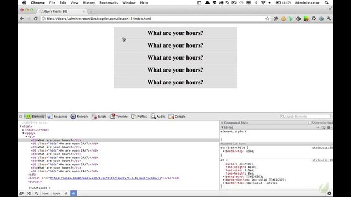Open the Scripts panel
351x197 pixels.
99,117
